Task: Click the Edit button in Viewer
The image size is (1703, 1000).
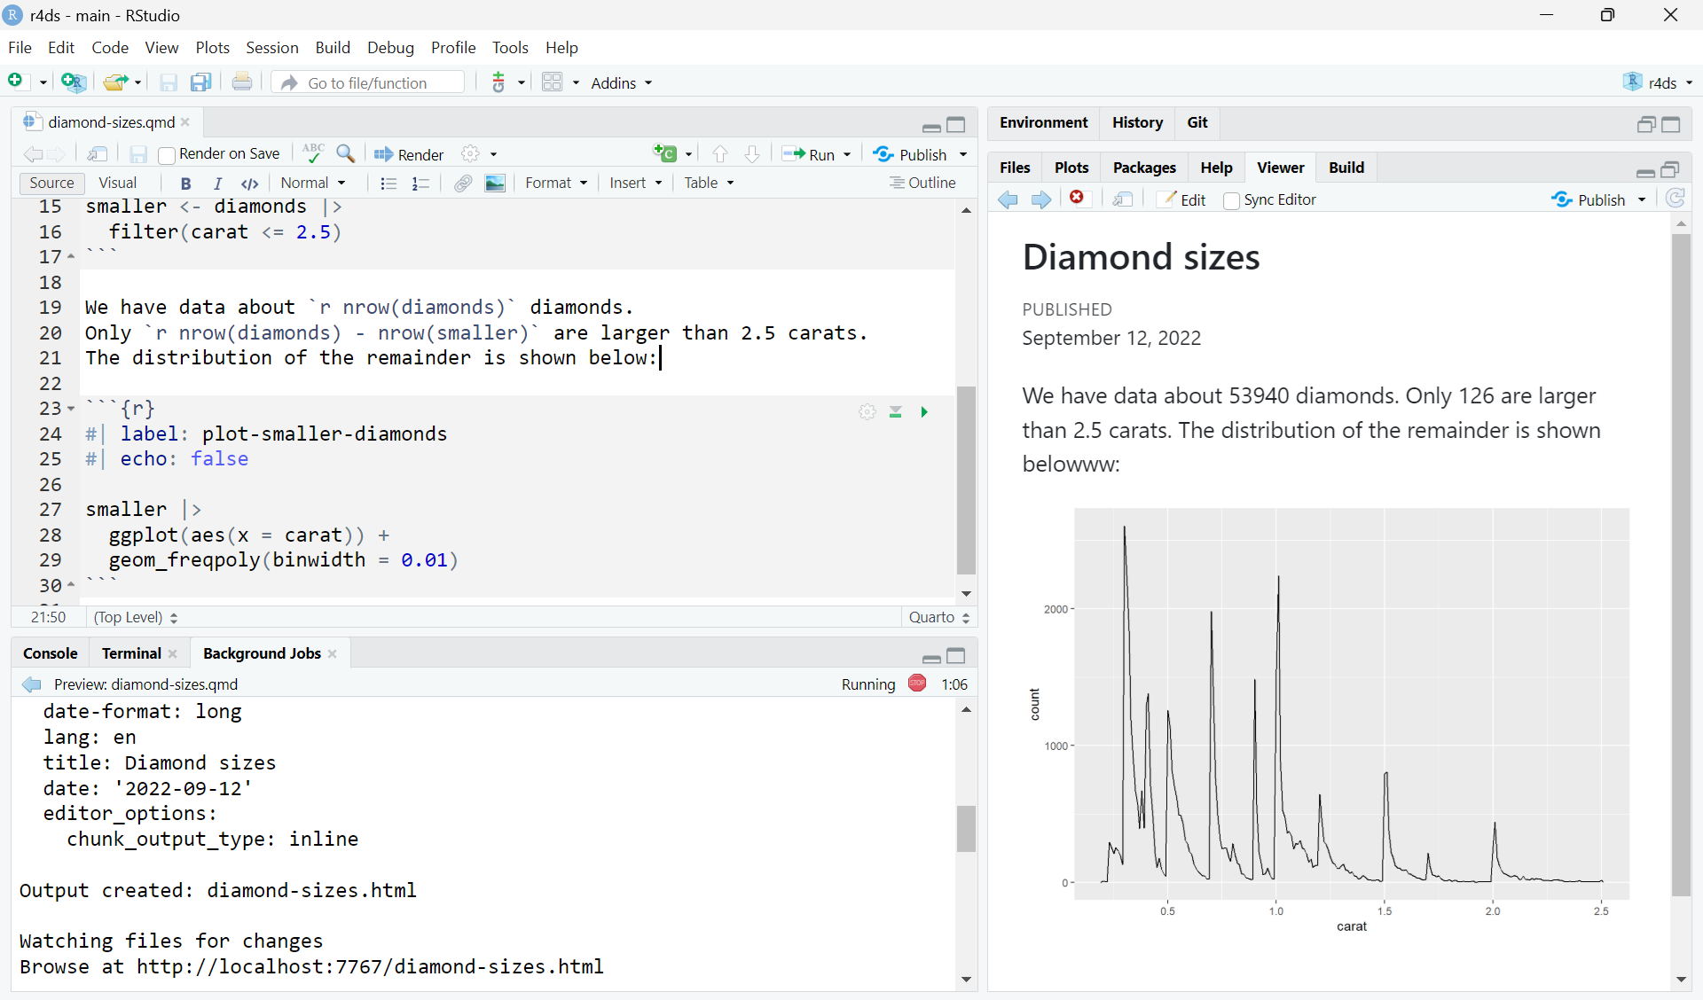Action: [1182, 199]
